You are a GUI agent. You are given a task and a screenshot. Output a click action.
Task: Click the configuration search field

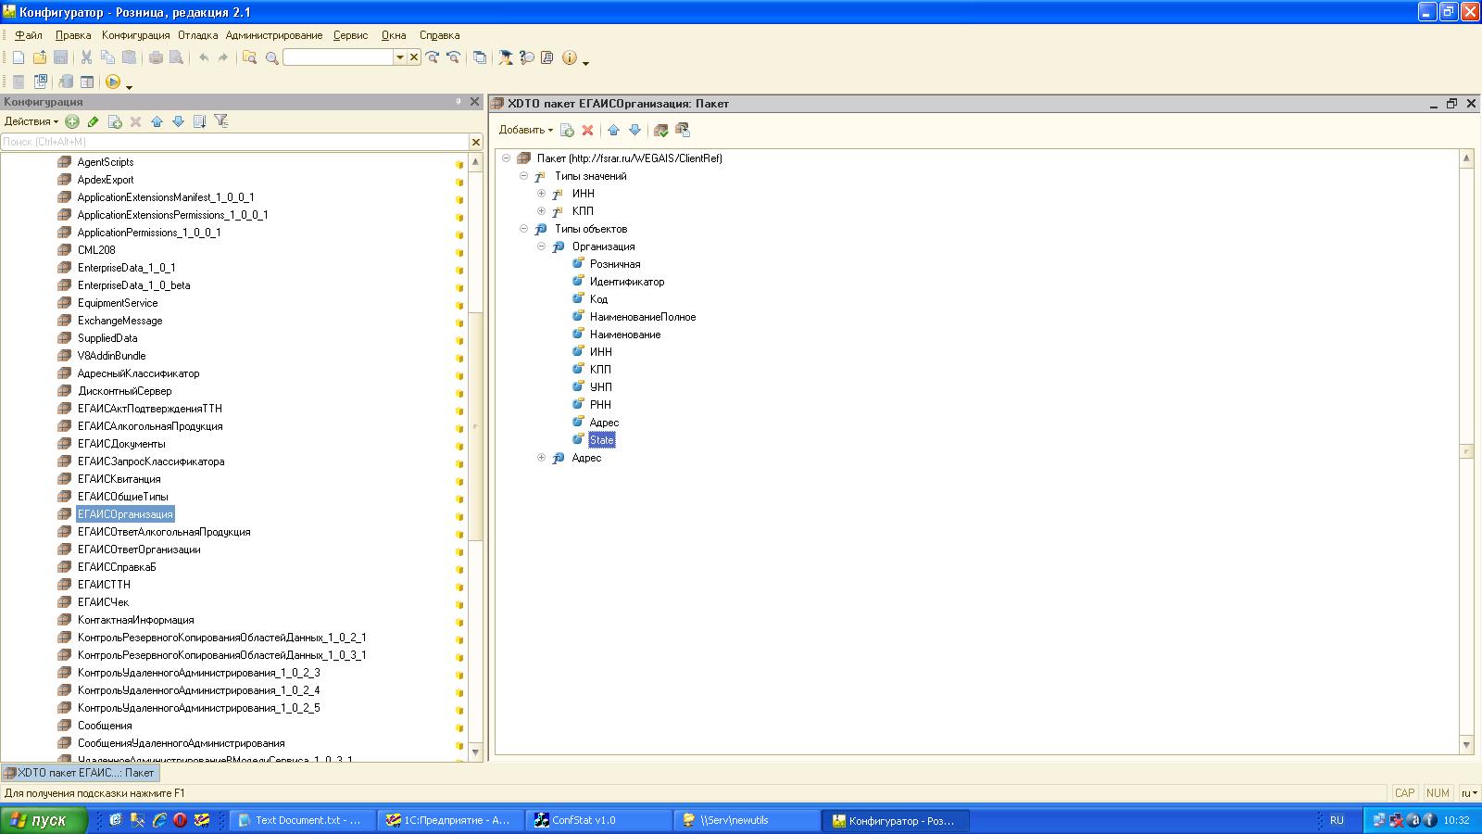coord(233,142)
